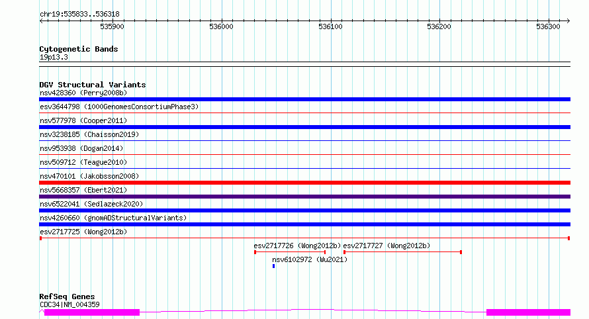Select the thick red bar under nsv470101
The width and height of the screenshot is (589, 319).
[304, 183]
